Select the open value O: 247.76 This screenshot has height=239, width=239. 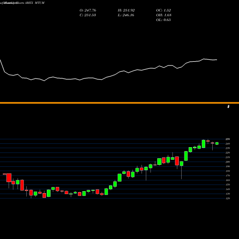point(88,11)
